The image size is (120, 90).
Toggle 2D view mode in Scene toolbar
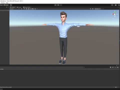pyautogui.click(x=21, y=9)
